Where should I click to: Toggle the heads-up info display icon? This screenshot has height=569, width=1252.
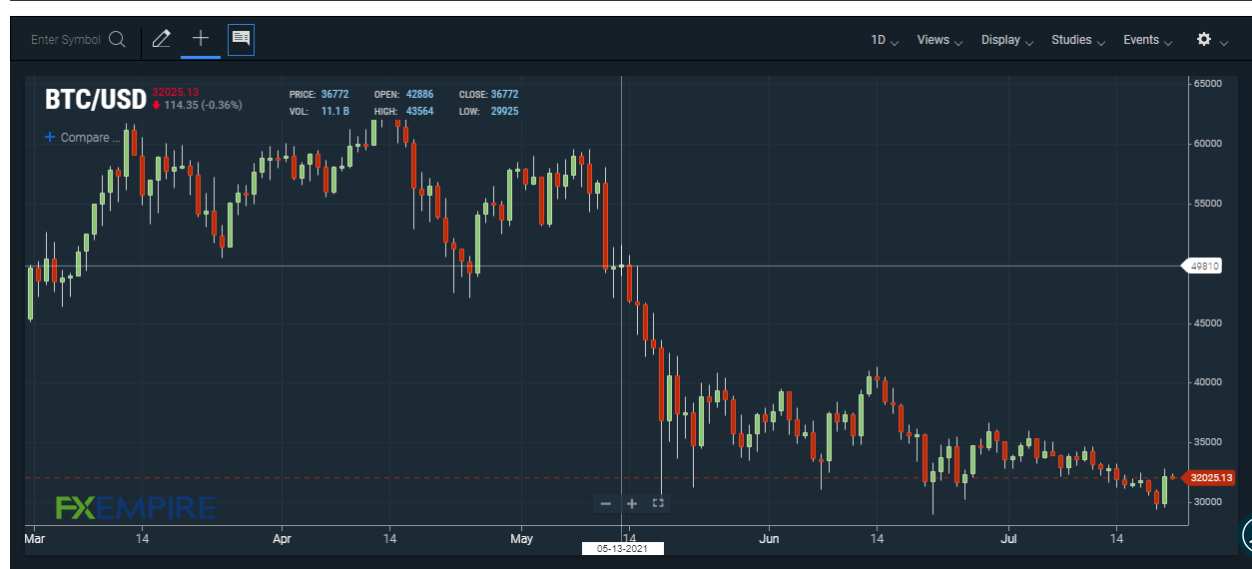coord(241,39)
